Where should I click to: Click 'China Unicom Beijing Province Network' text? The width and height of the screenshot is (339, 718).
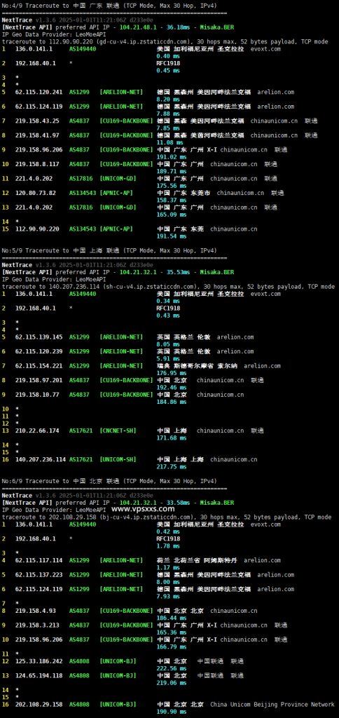(272, 704)
